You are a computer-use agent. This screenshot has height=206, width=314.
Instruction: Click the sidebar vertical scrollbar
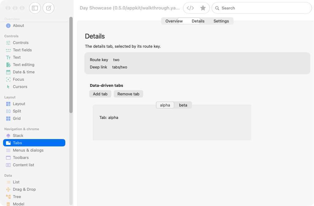tap(71, 65)
